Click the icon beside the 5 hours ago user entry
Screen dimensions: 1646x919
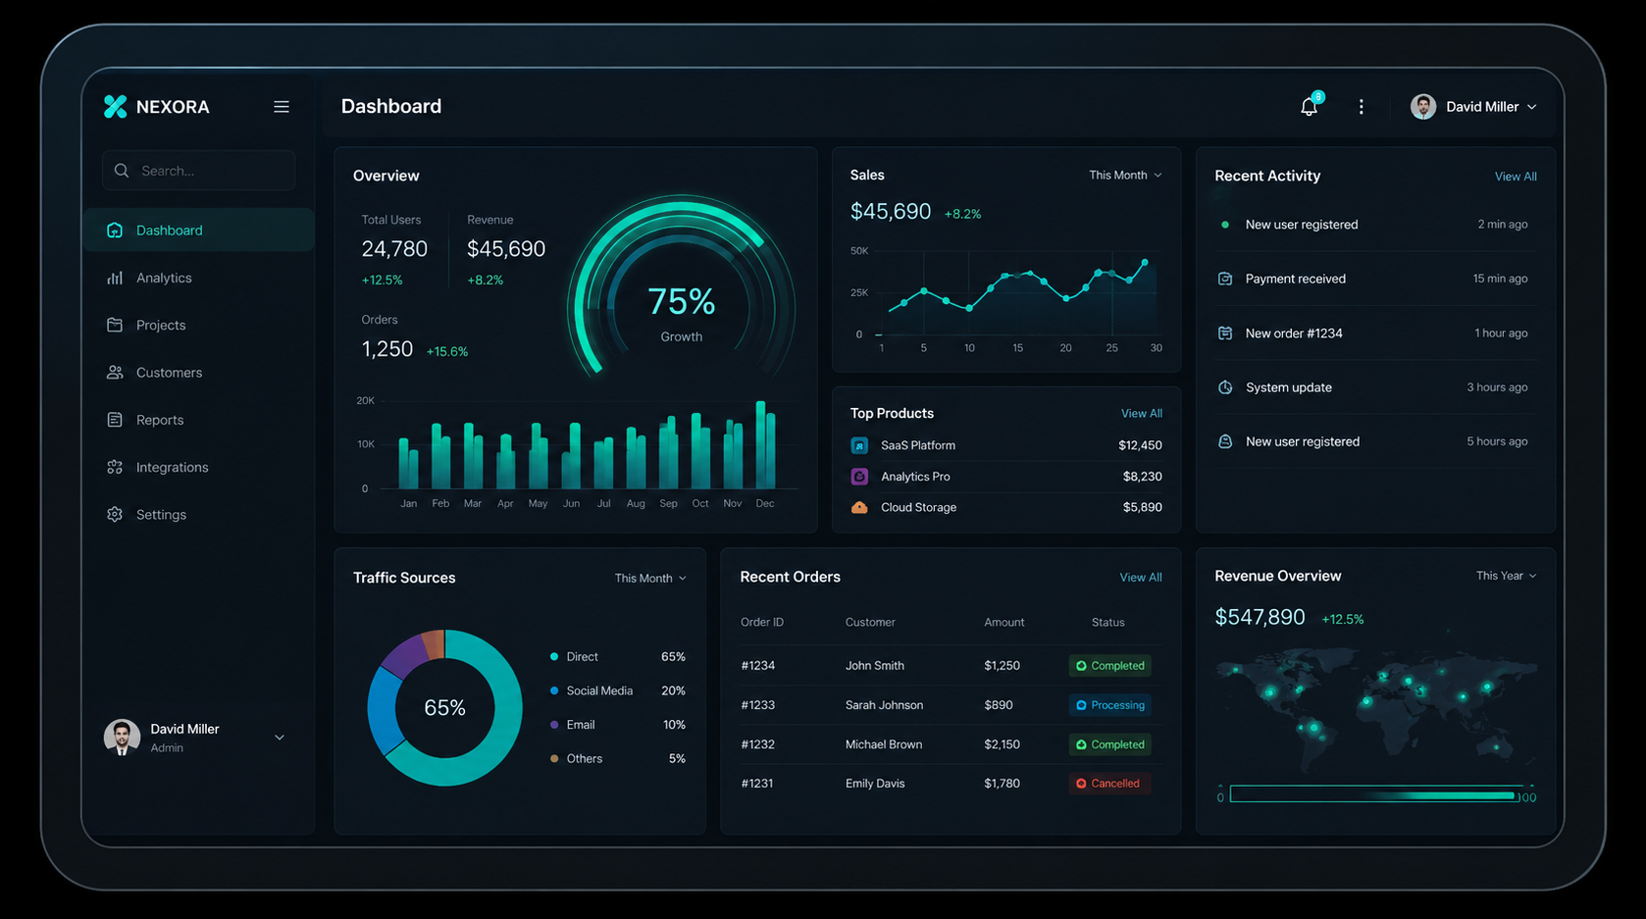tap(1225, 441)
